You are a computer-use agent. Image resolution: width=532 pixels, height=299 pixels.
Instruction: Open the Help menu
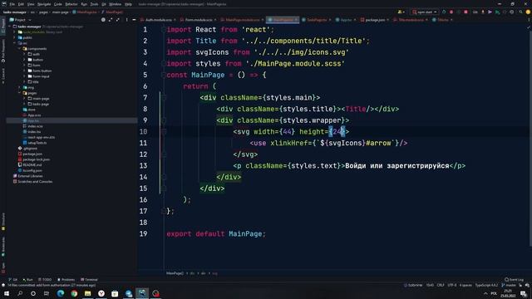pos(128,4)
